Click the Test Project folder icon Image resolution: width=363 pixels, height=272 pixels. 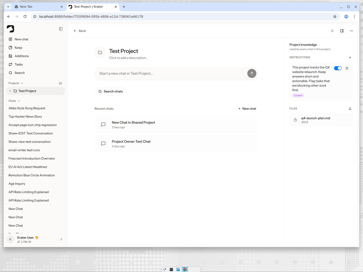tap(100, 52)
